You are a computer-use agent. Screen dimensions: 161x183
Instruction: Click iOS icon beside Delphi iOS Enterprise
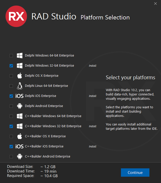pos(19,96)
